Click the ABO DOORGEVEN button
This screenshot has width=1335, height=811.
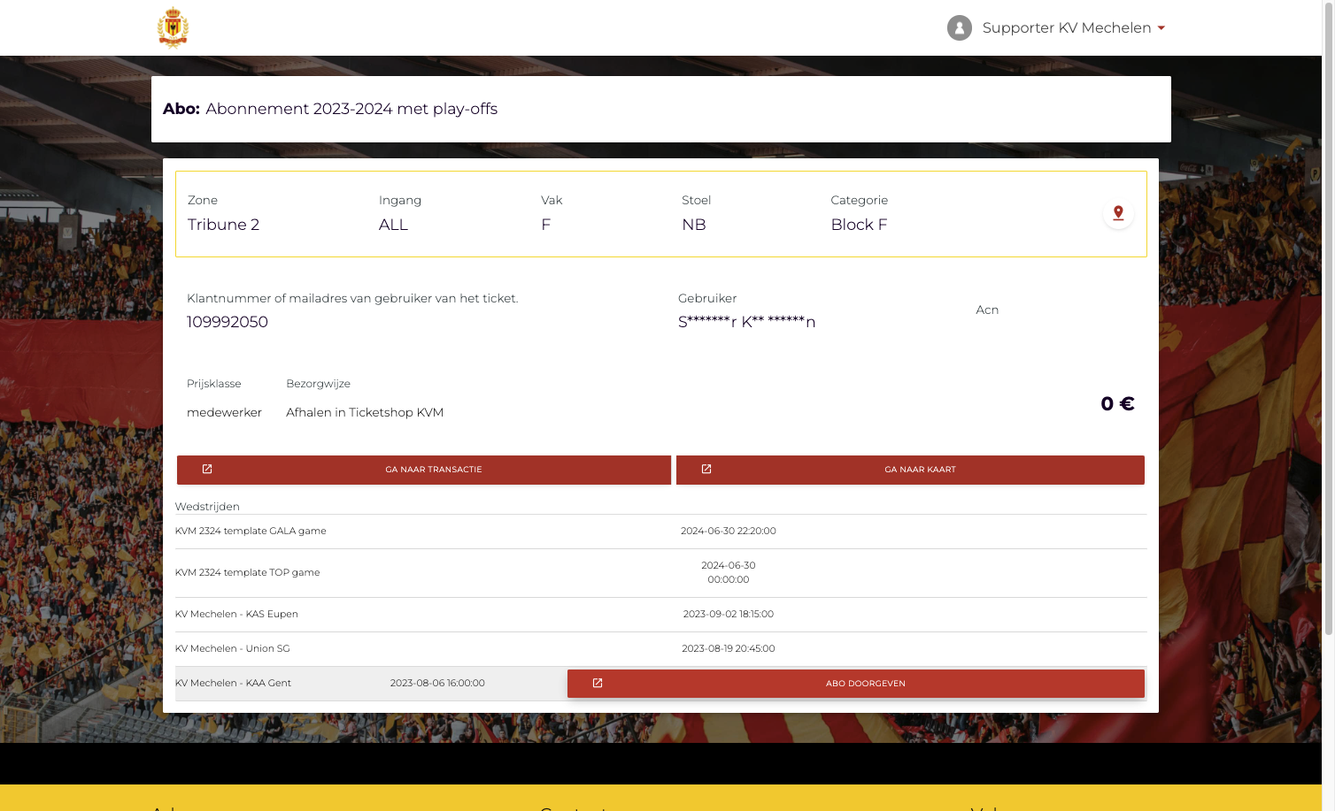click(856, 684)
